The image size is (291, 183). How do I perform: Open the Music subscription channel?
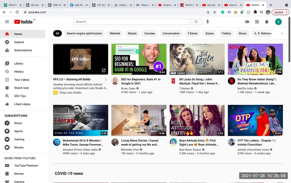[x=22, y=123]
